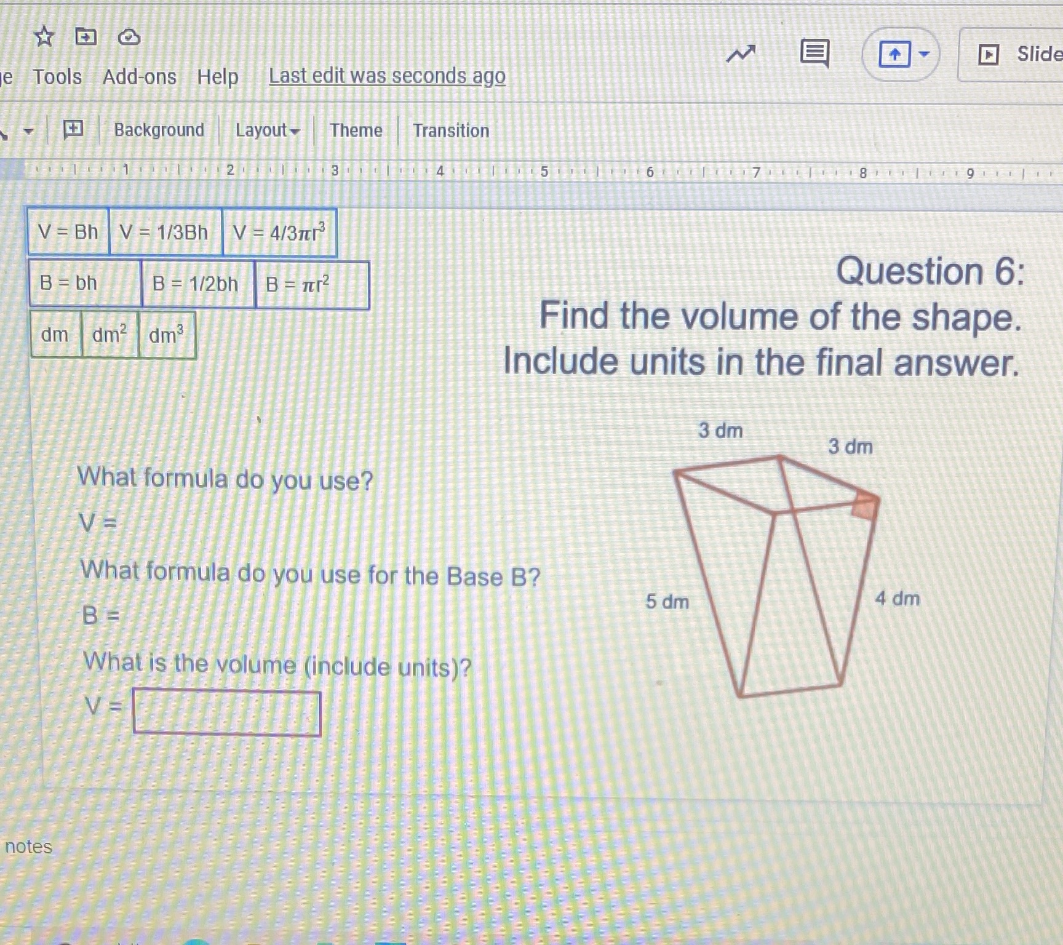Open the activity dashboard trend icon
Image resolution: width=1063 pixels, height=945 pixels.
740,54
